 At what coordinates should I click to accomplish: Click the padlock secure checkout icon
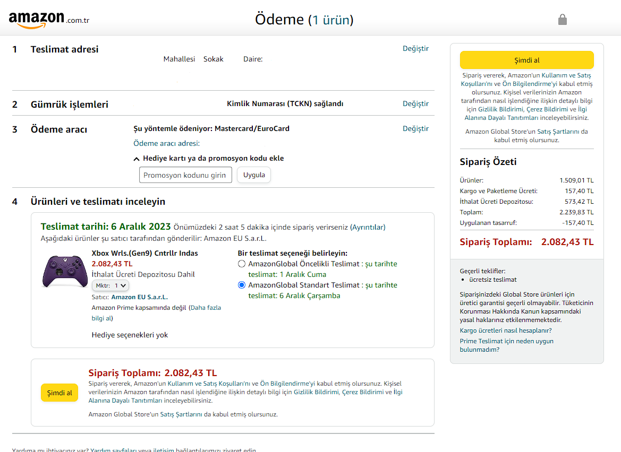click(562, 20)
